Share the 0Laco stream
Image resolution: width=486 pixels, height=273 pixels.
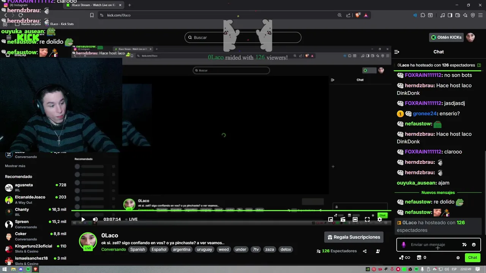364,251
